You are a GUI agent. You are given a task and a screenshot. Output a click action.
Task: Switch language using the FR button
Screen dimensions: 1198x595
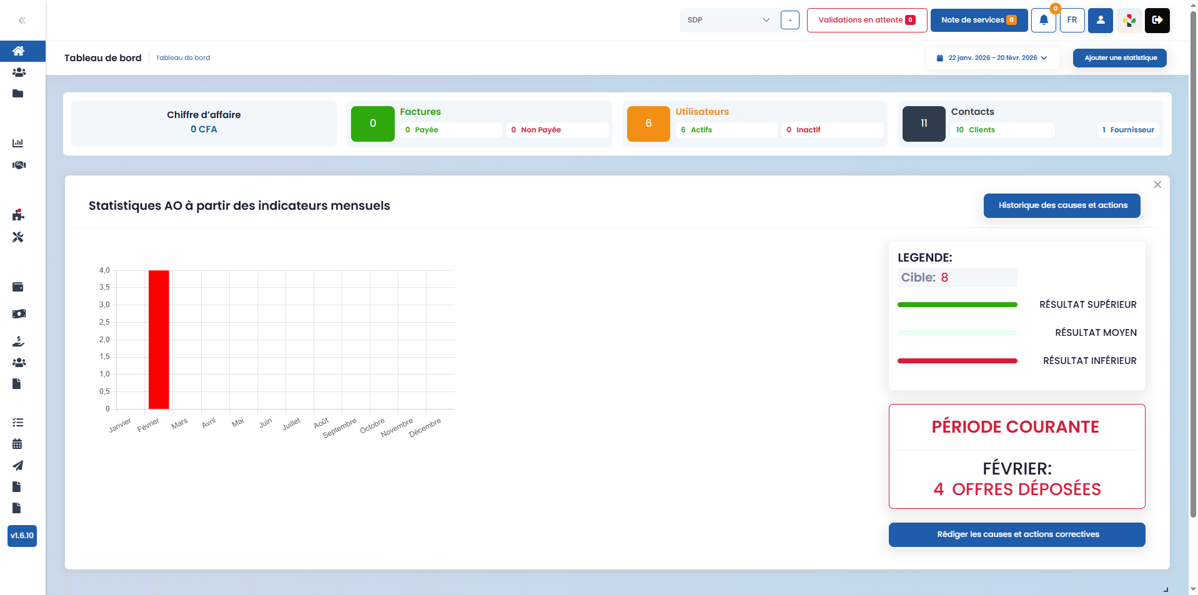[x=1072, y=20]
